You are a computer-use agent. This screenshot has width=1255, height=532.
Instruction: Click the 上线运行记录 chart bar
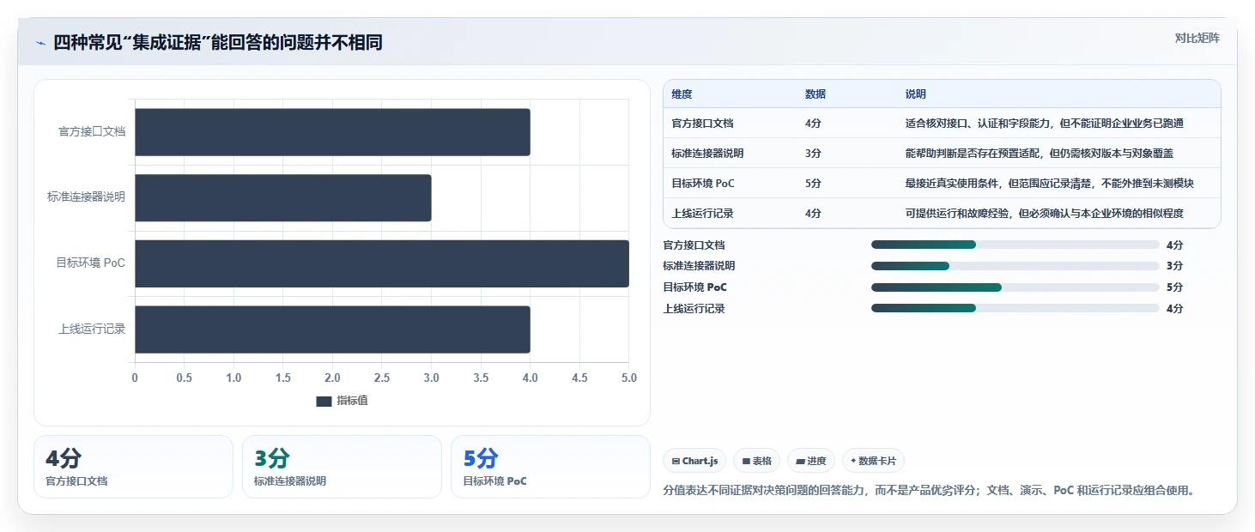pyautogui.click(x=332, y=329)
